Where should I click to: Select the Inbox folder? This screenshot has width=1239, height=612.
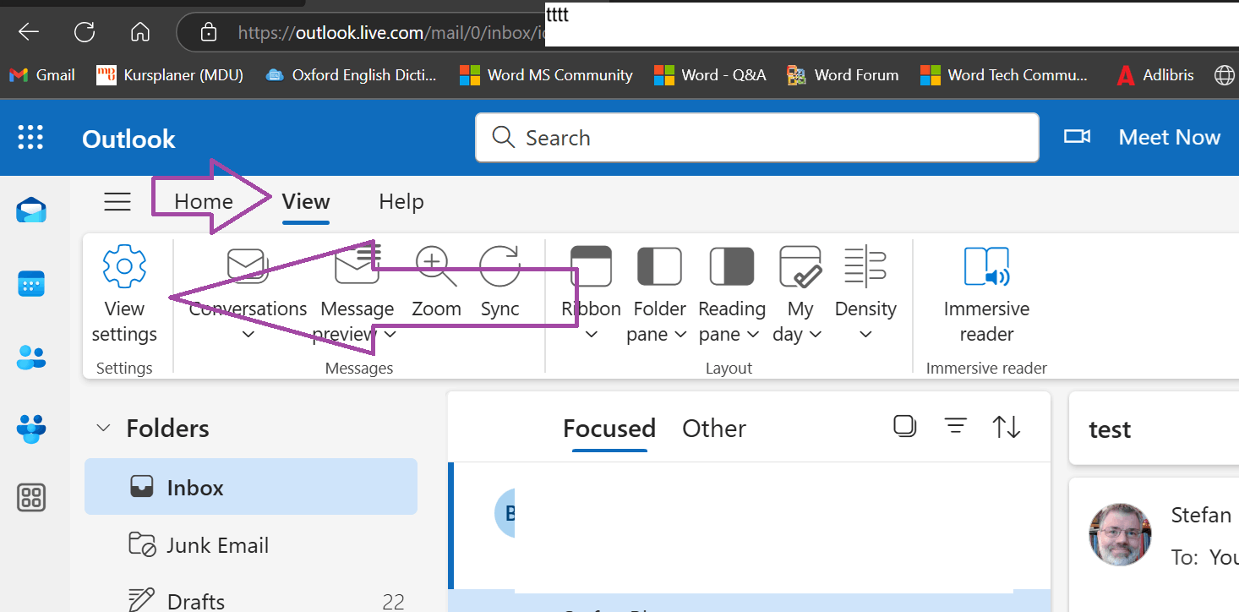(251, 487)
